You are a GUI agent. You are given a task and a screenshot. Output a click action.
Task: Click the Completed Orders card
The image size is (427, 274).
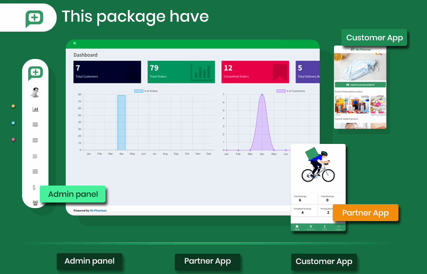coord(255,72)
